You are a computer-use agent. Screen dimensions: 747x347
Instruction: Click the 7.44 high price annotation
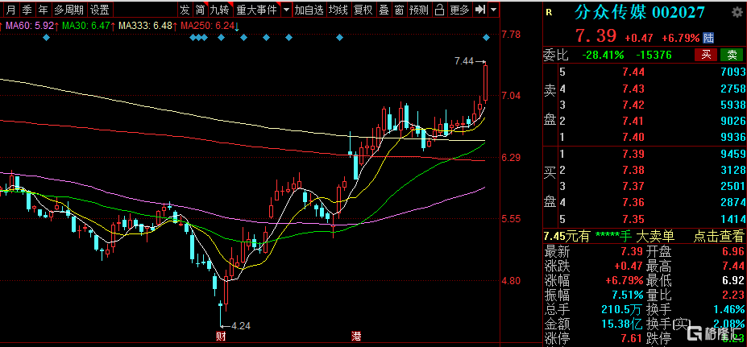coord(464,61)
